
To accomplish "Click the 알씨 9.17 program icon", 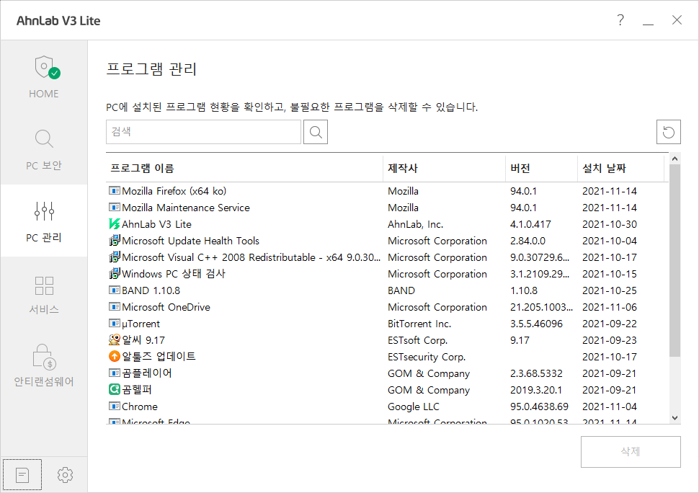I will tap(115, 340).
